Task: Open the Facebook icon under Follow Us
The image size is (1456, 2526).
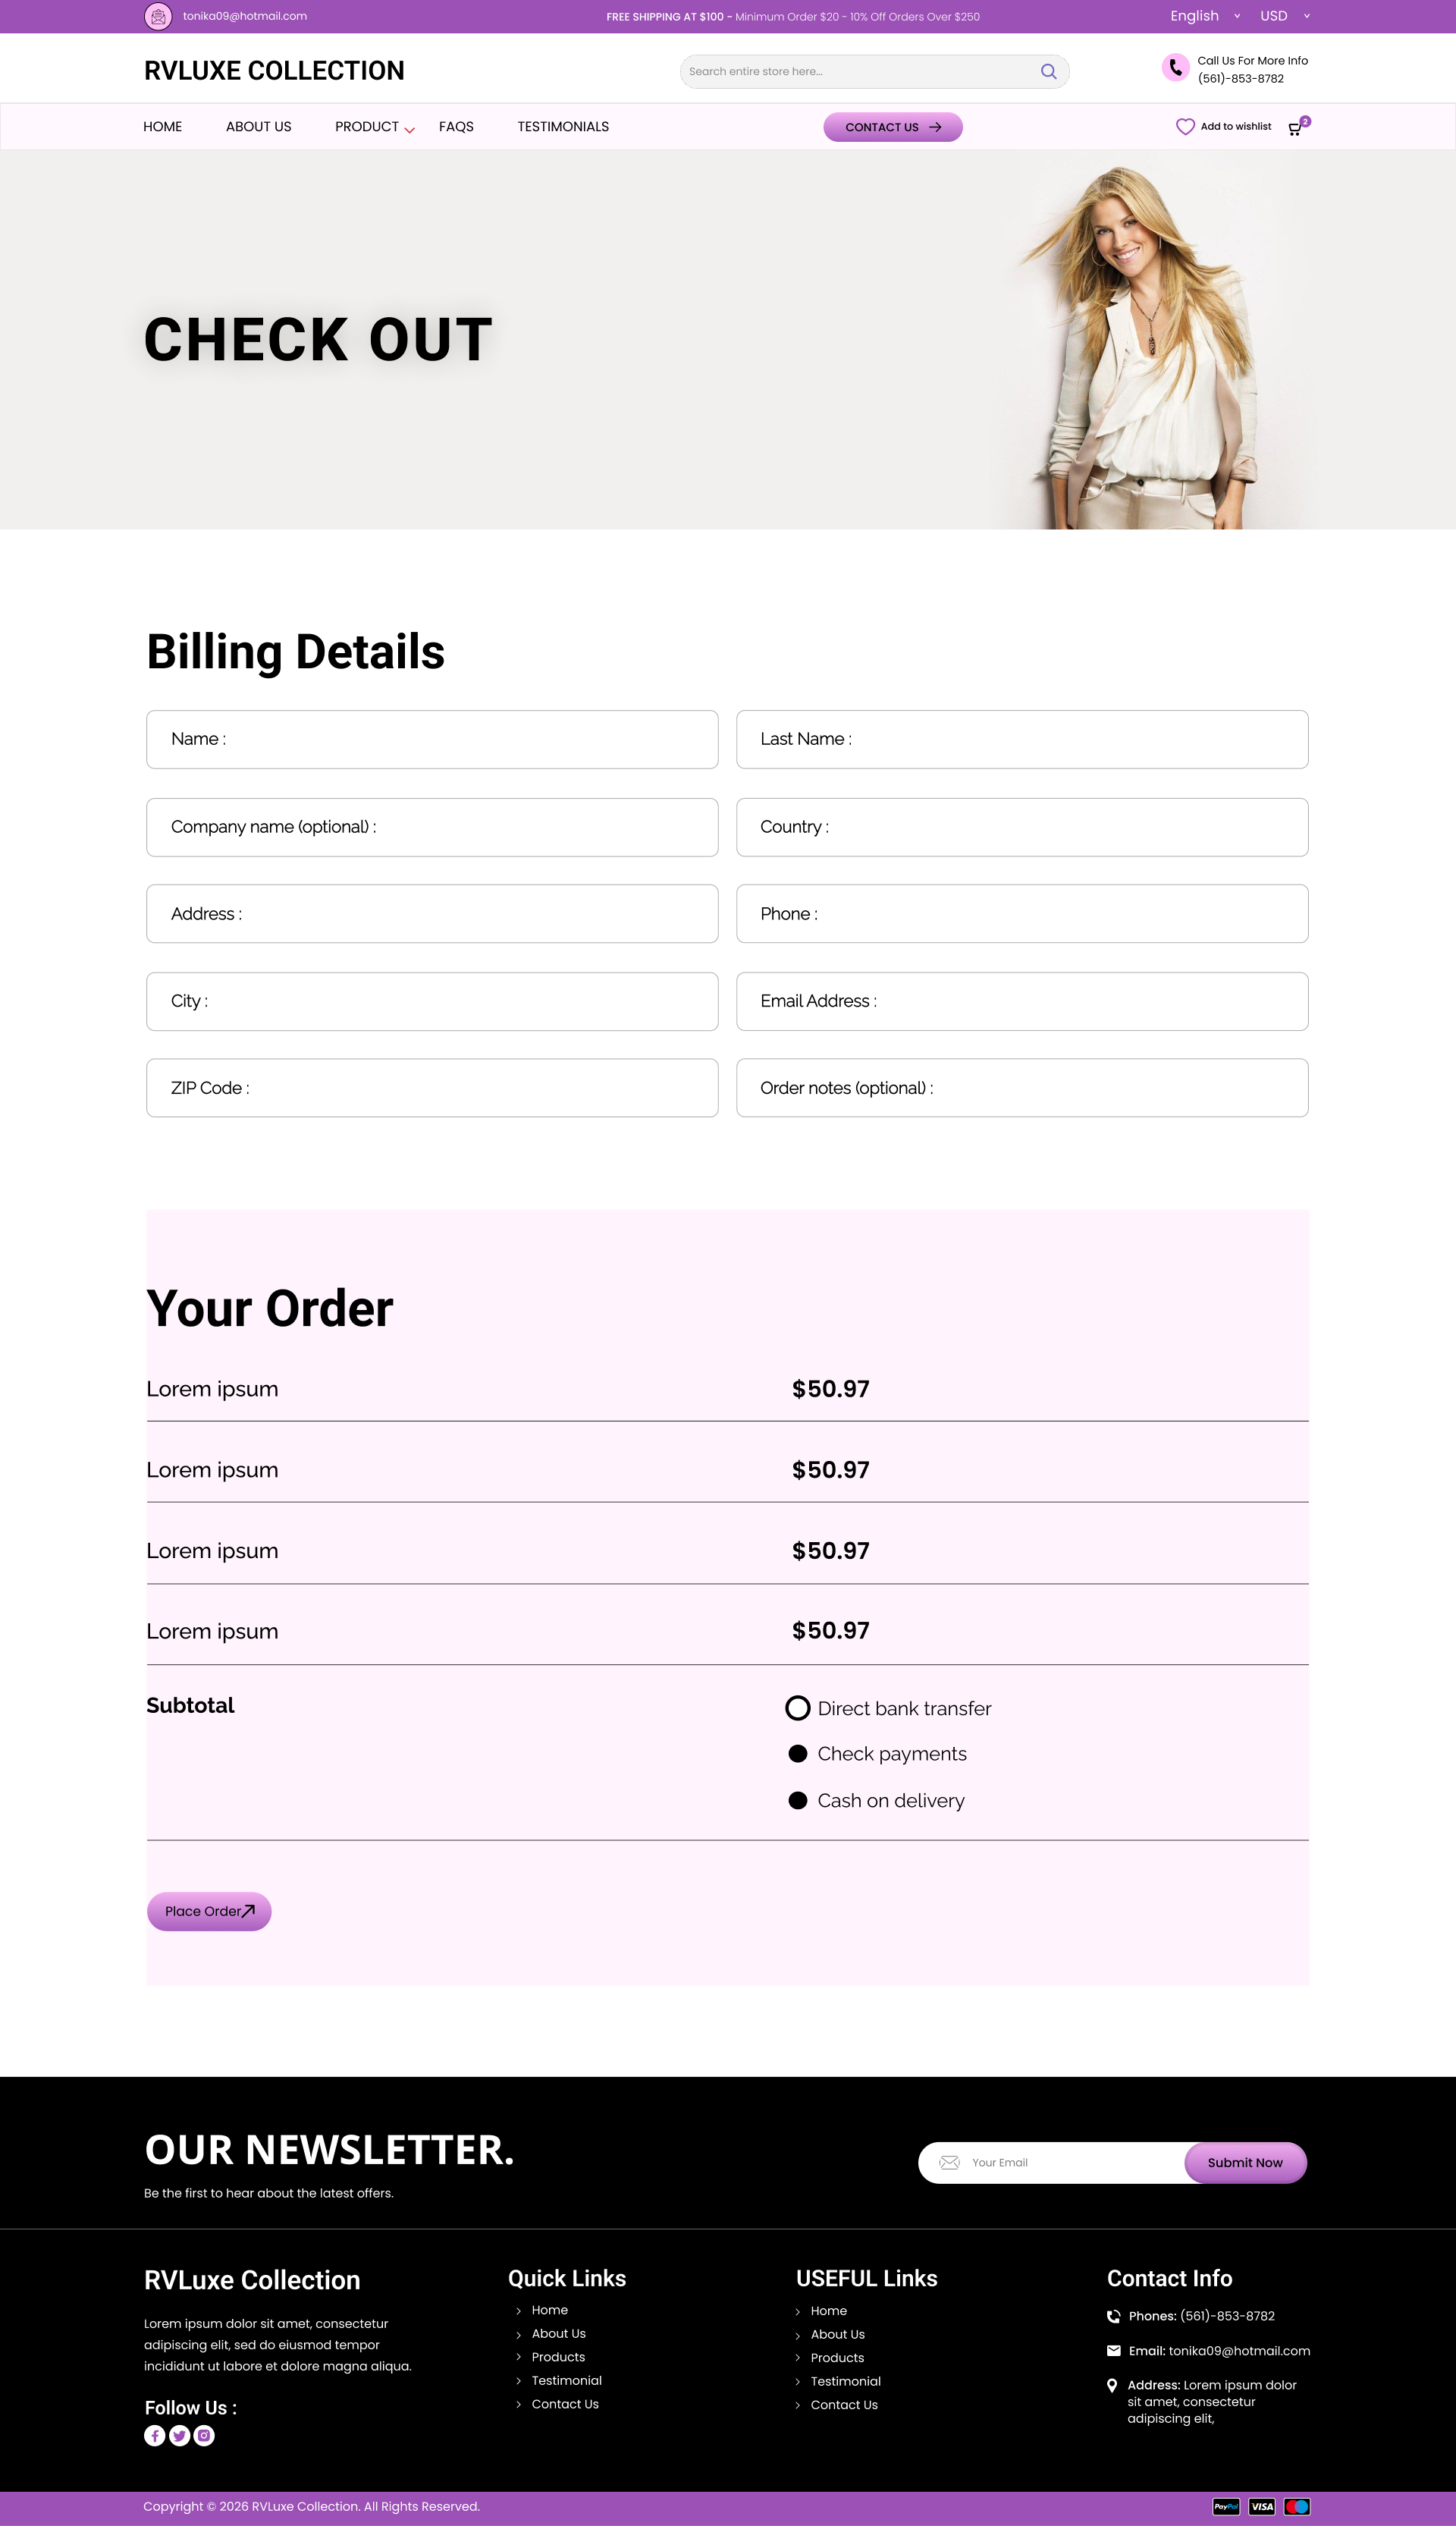Action: click(154, 2435)
